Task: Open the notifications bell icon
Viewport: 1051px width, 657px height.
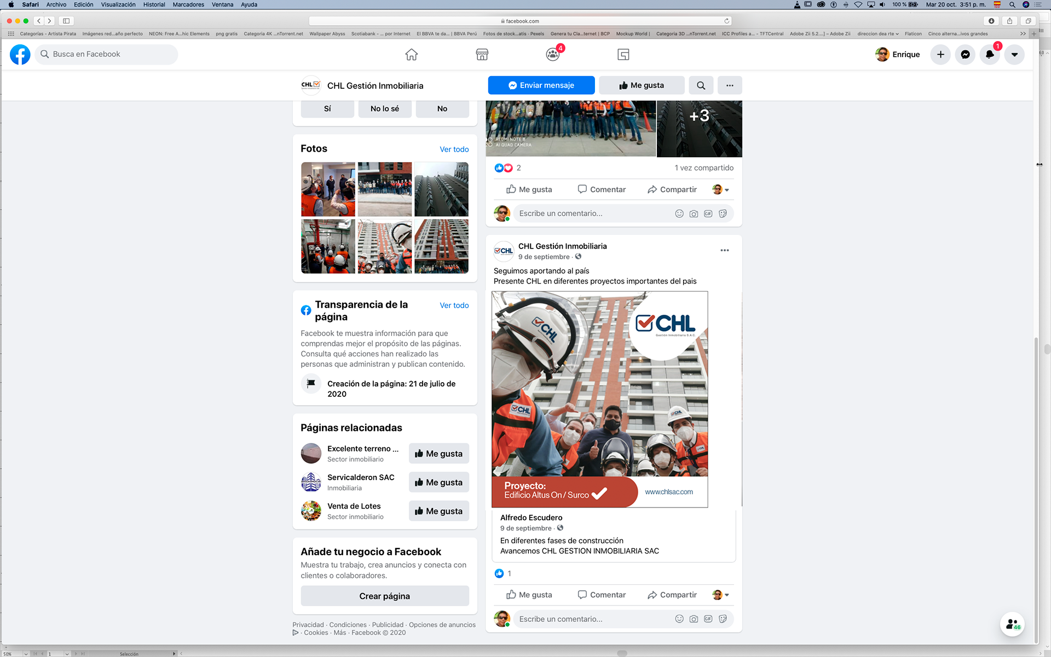Action: [x=990, y=54]
